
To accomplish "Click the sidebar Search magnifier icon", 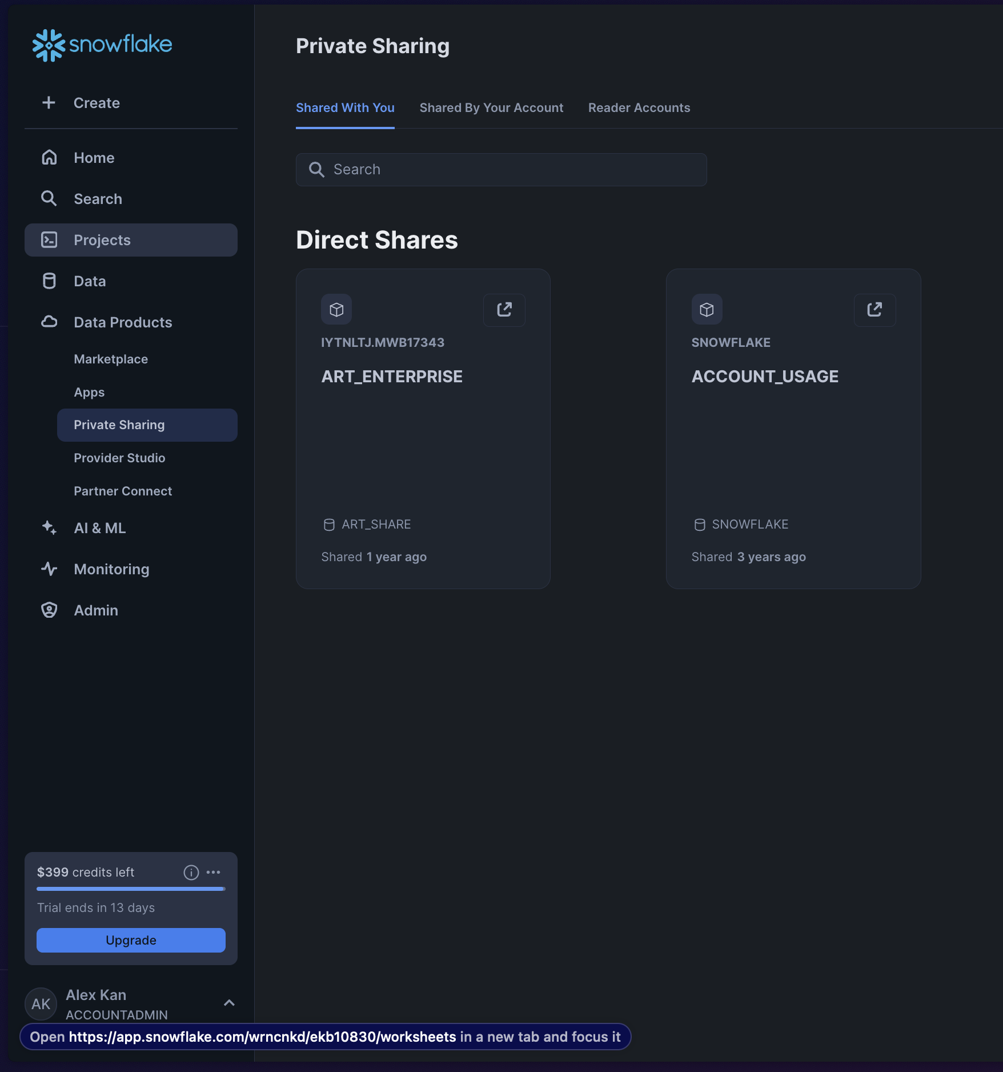I will click(49, 199).
